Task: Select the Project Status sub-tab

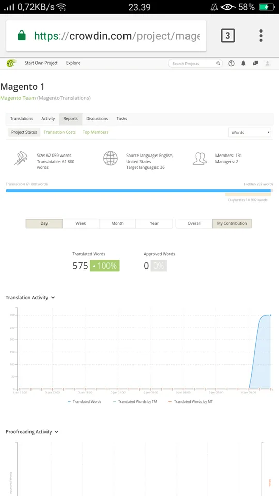Action: [x=24, y=132]
